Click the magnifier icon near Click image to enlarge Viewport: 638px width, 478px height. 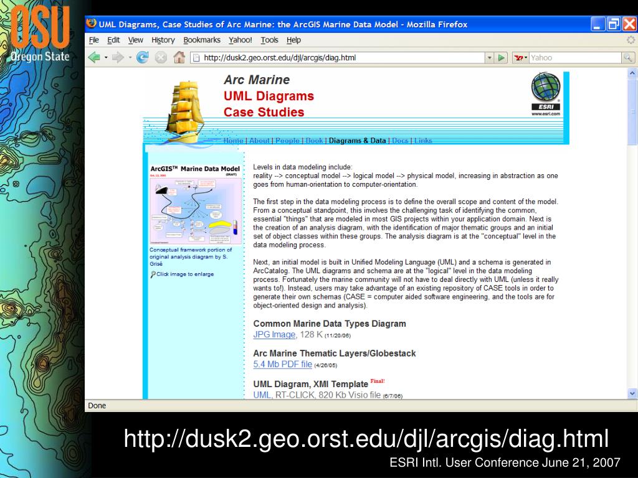point(153,274)
